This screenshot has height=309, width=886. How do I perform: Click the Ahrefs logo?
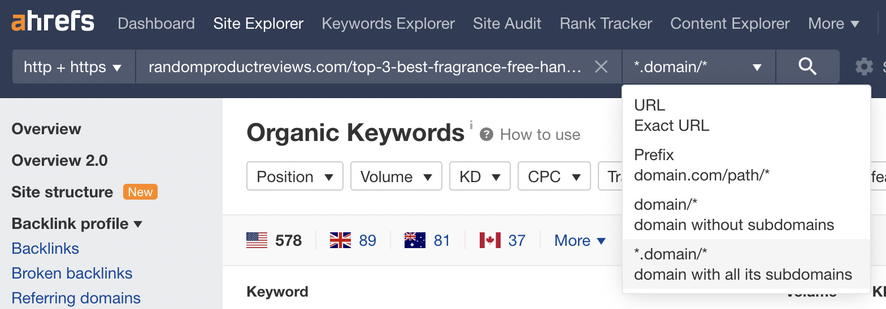pyautogui.click(x=53, y=22)
